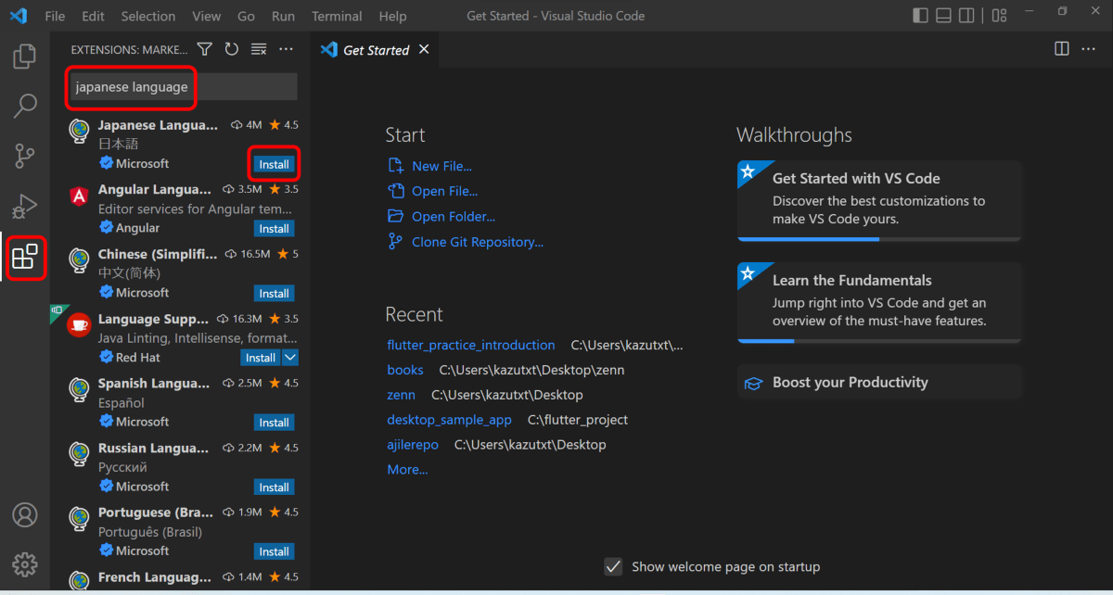Install the Russian Language Pack

[274, 487]
